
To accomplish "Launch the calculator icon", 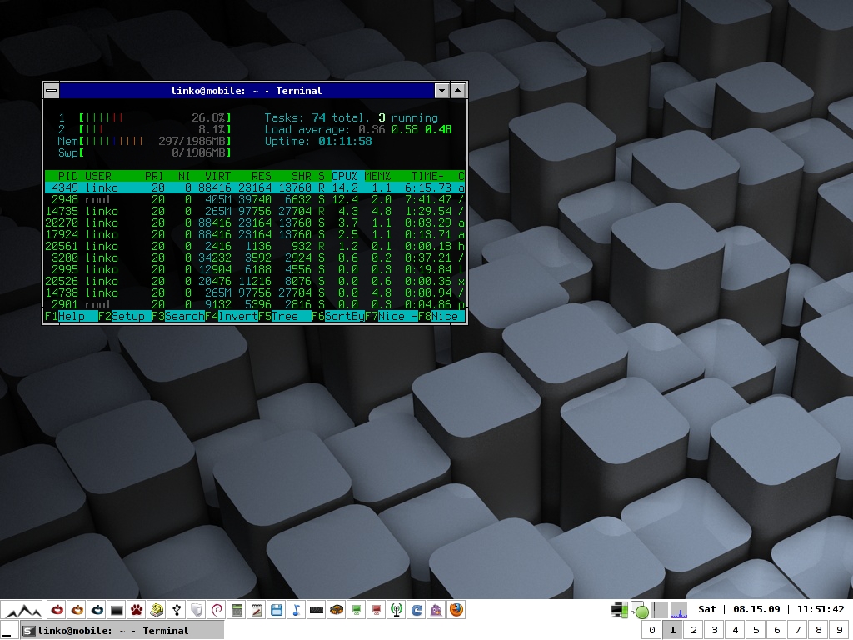I will [x=237, y=610].
